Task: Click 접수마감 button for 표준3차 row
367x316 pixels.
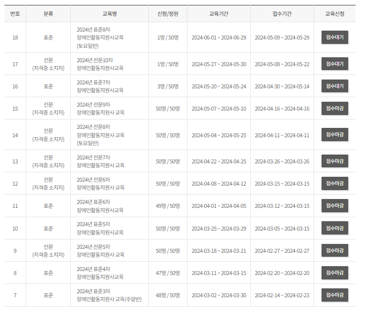Action: 335,295
